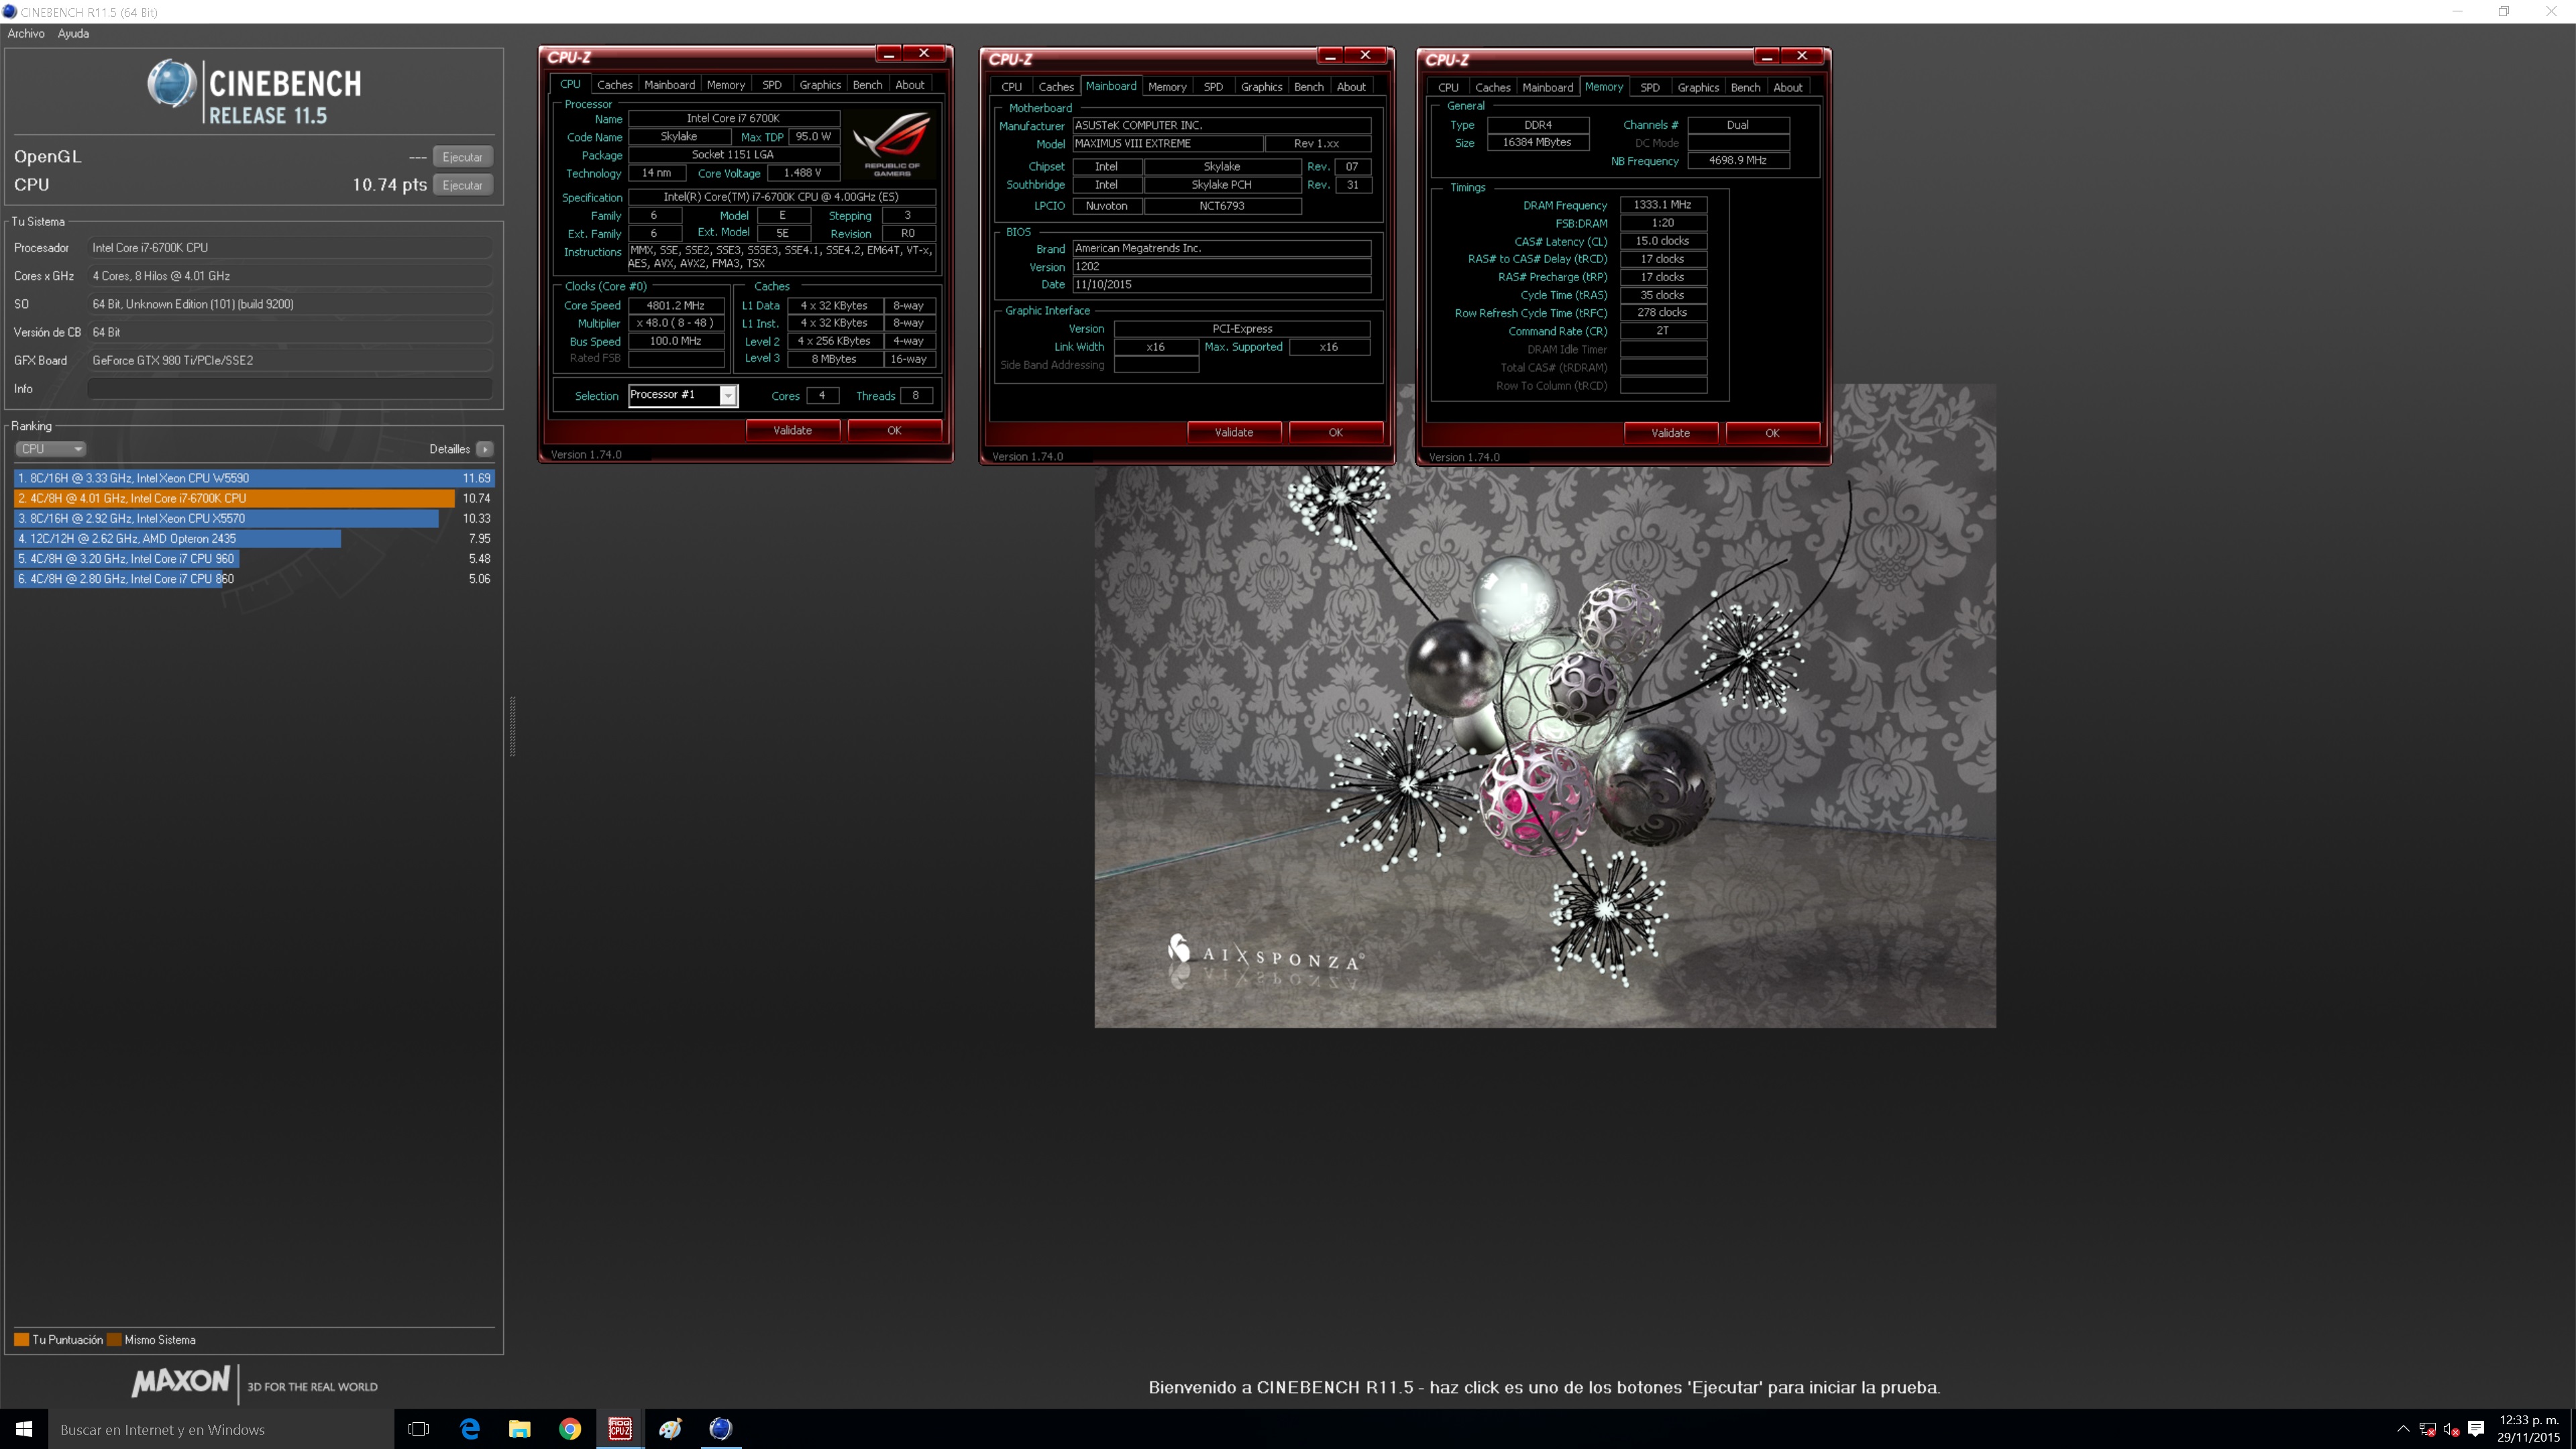This screenshot has width=2576, height=1449.
Task: Click Validate in the CPU tab window
Action: coord(792,430)
